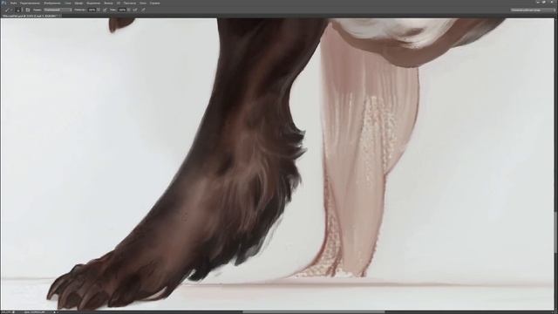Viewport: 558px width, 314px height.
Task: Open the Окно menu
Action: coord(143,3)
